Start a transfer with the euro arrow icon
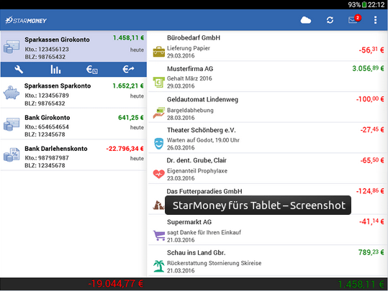The image size is (388, 291). pyautogui.click(x=128, y=70)
